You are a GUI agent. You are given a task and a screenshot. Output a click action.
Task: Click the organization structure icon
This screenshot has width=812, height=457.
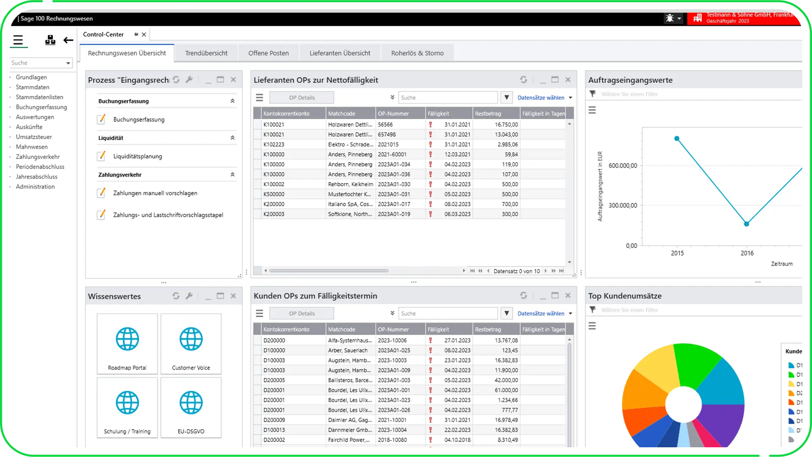tap(50, 40)
